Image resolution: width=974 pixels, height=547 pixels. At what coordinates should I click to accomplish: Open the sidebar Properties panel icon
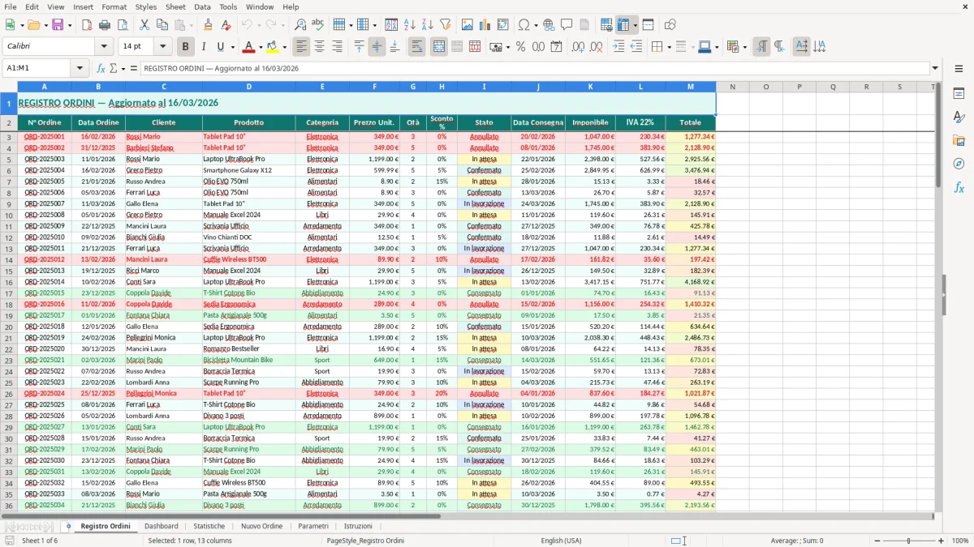(959, 93)
